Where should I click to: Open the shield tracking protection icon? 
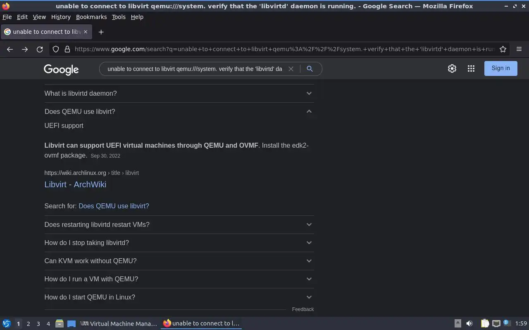coord(56,49)
